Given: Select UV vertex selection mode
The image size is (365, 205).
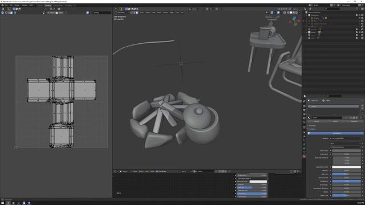Looking at the screenshot, I should point(6,13).
